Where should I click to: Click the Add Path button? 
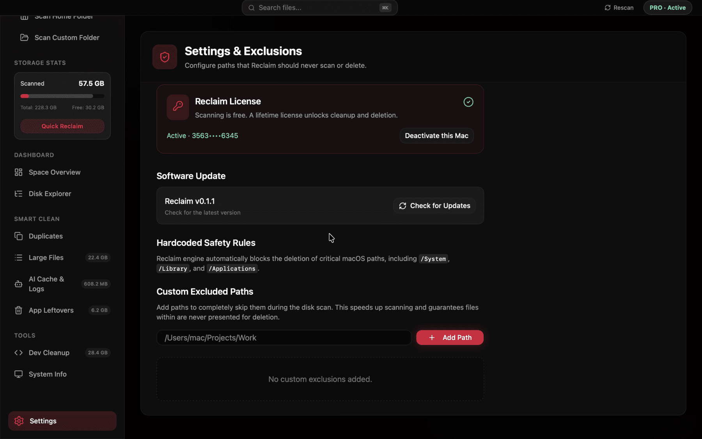[450, 338]
